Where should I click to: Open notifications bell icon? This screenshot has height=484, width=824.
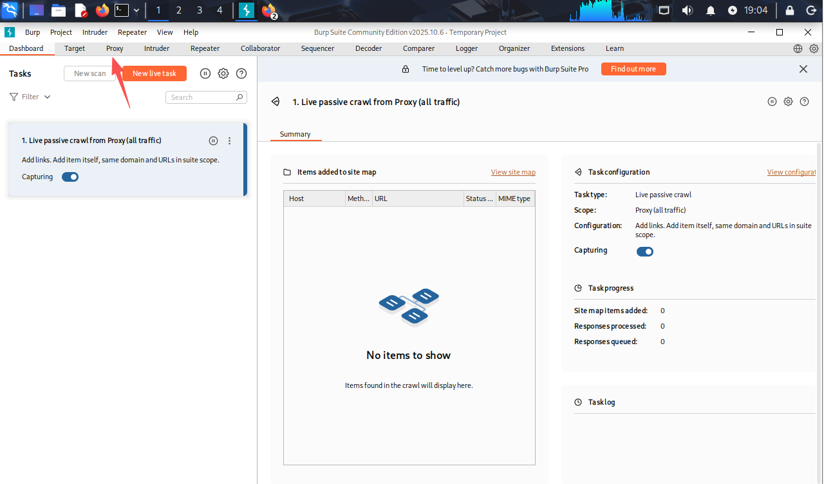tap(711, 10)
